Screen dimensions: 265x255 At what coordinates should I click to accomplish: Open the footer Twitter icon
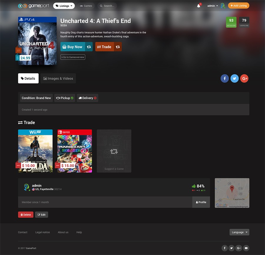[231, 248]
